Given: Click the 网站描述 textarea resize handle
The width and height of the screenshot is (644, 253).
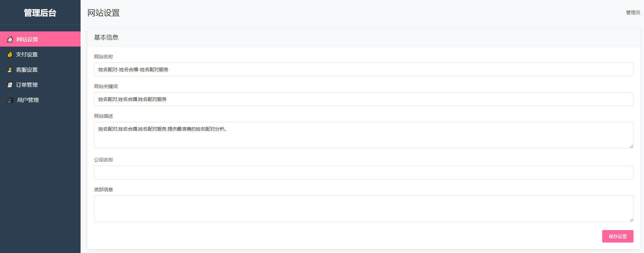Looking at the screenshot, I should [631, 146].
